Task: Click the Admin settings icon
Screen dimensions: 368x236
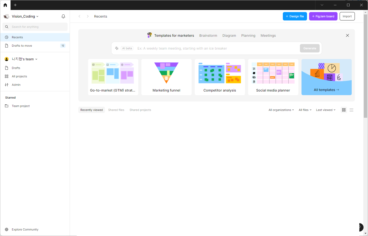Action: pos(7,85)
